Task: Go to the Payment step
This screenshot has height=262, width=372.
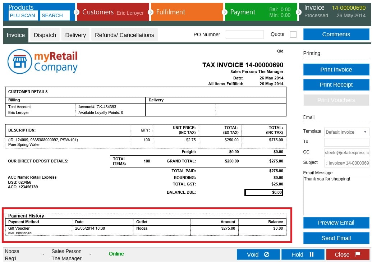Action: tap(261, 12)
